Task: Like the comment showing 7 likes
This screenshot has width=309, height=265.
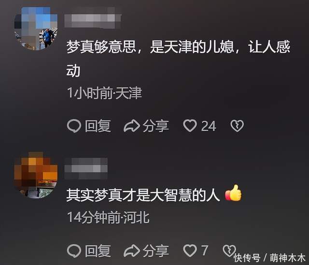Action: 190,250
